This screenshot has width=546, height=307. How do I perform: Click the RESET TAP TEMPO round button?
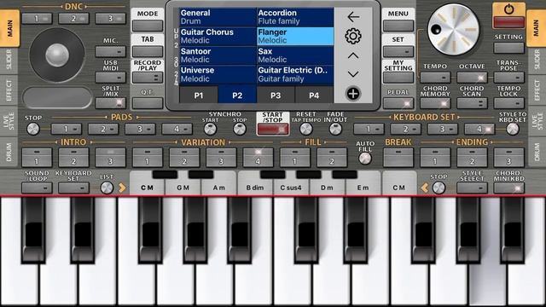(x=305, y=129)
